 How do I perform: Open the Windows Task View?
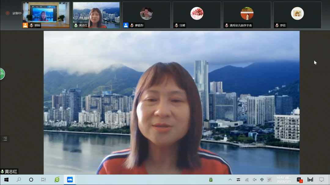[x=43, y=180]
